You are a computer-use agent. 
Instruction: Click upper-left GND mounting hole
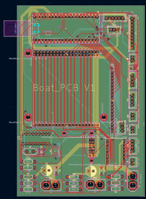point(28,53)
